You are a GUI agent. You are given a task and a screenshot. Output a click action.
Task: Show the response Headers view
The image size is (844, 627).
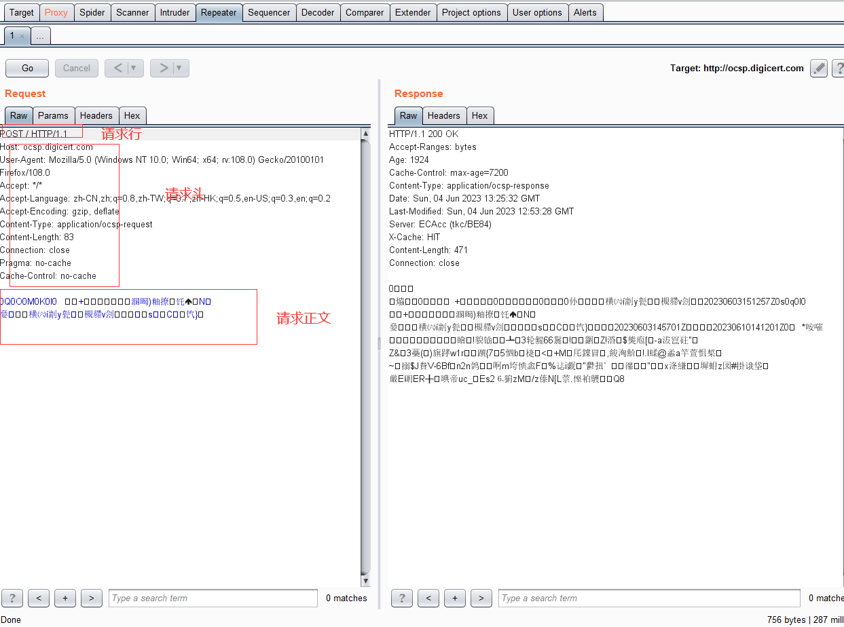pos(444,115)
